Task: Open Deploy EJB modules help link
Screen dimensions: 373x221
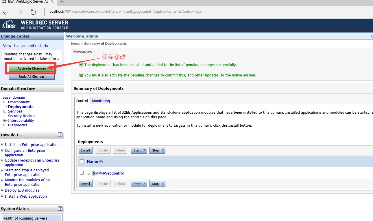Action: tap(22, 190)
